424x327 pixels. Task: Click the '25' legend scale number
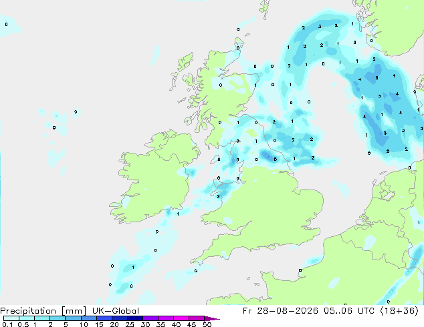[x=130, y=324]
